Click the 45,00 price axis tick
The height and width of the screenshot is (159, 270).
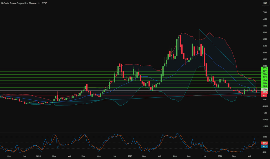(265, 46)
